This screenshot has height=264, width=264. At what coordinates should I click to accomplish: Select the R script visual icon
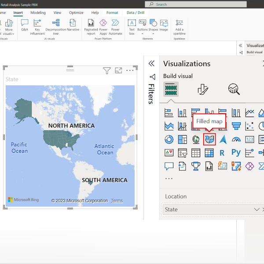pos(222,153)
